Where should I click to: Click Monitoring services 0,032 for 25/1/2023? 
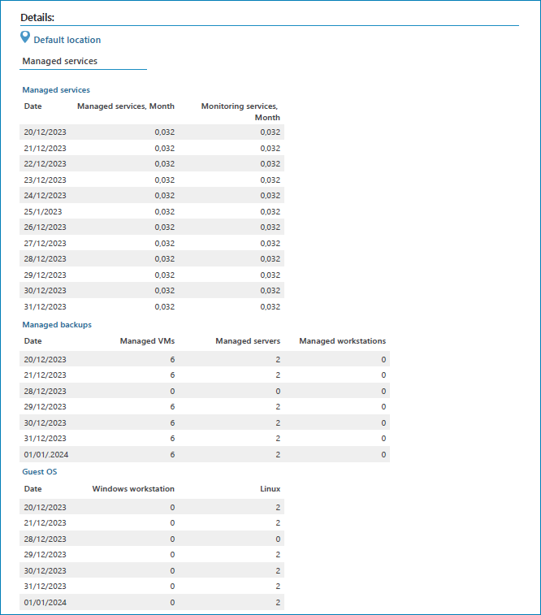click(270, 212)
